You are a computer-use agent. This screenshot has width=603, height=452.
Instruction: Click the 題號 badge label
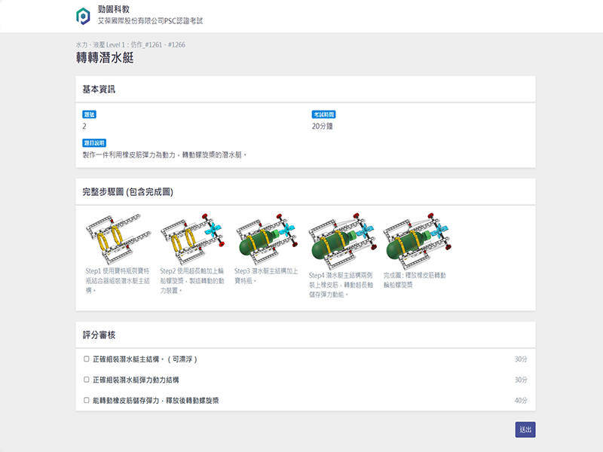point(90,115)
